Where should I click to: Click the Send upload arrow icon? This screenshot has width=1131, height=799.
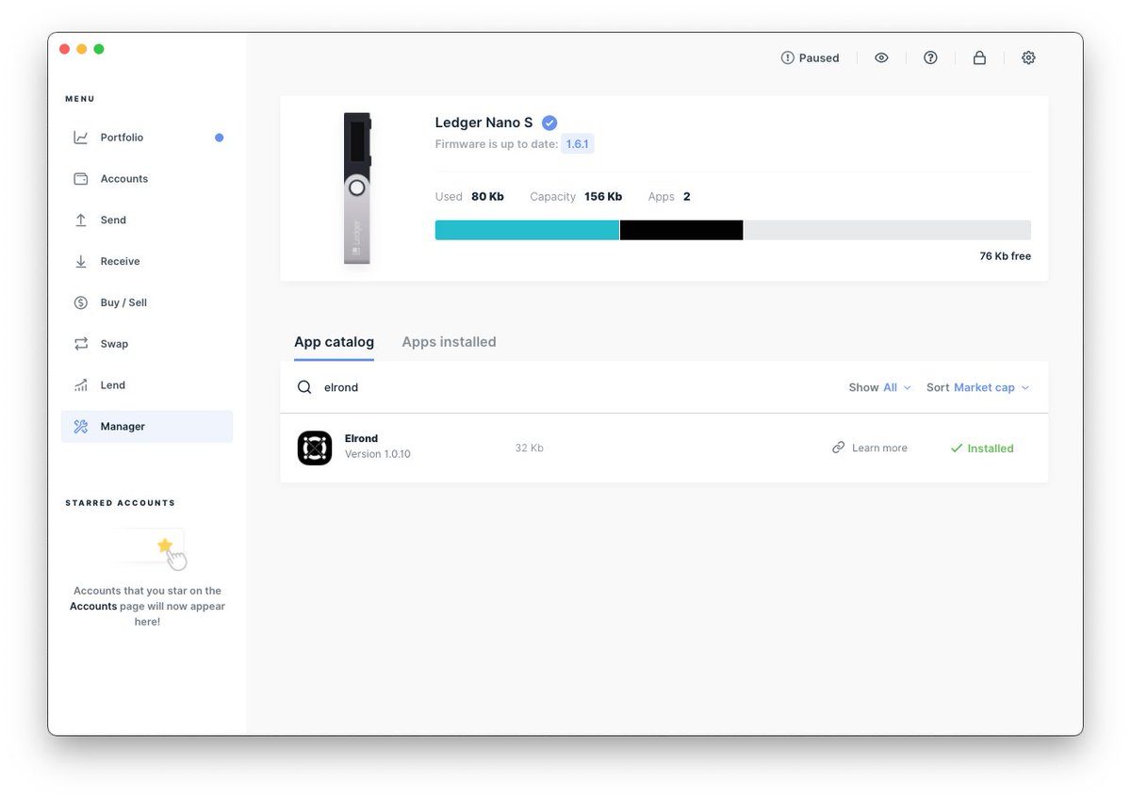[81, 220]
